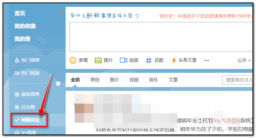Screen dimensions: 256x138
Task: Open the 首页 home link
Action: click(20, 13)
